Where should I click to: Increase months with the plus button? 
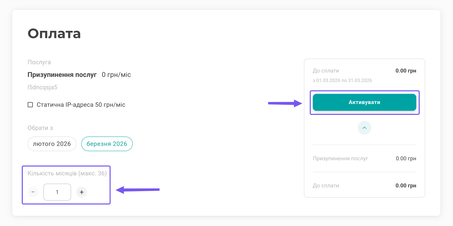point(82,192)
